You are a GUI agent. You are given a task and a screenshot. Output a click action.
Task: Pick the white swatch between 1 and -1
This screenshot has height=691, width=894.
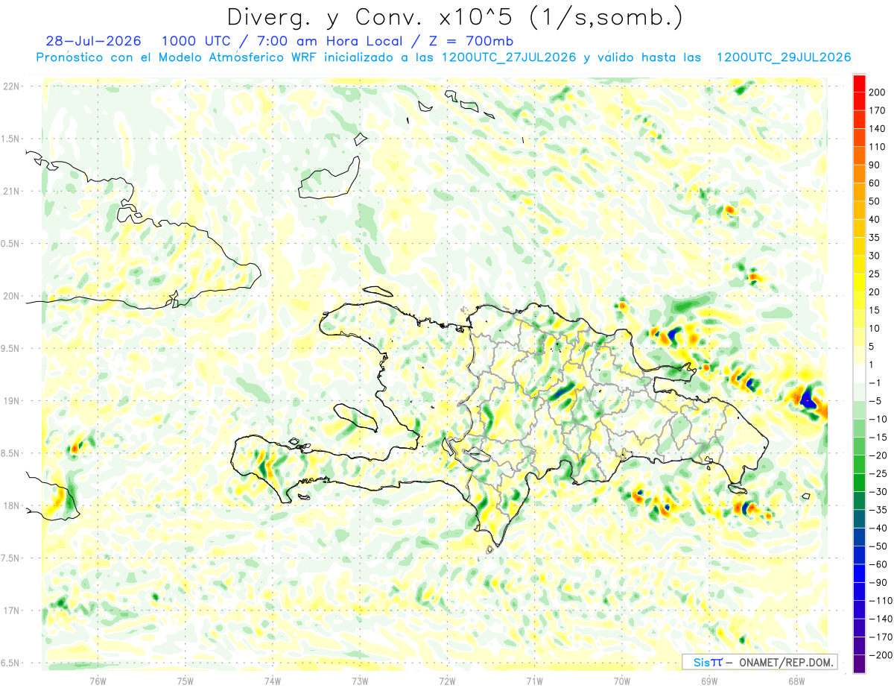pos(860,373)
